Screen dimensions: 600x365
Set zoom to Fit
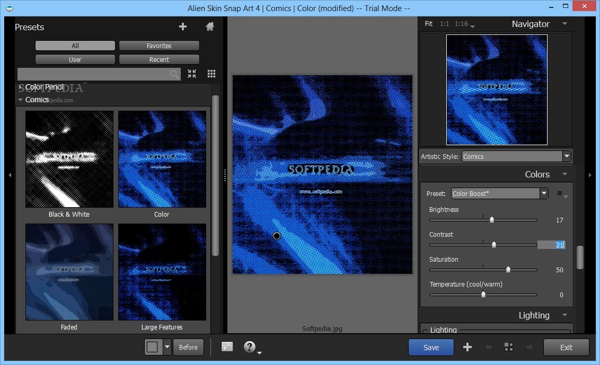pos(429,24)
